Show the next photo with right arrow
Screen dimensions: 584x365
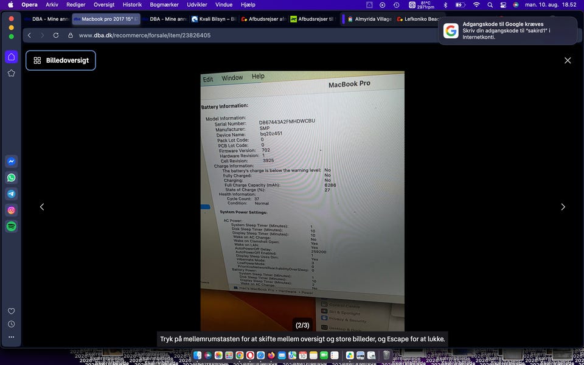563,207
